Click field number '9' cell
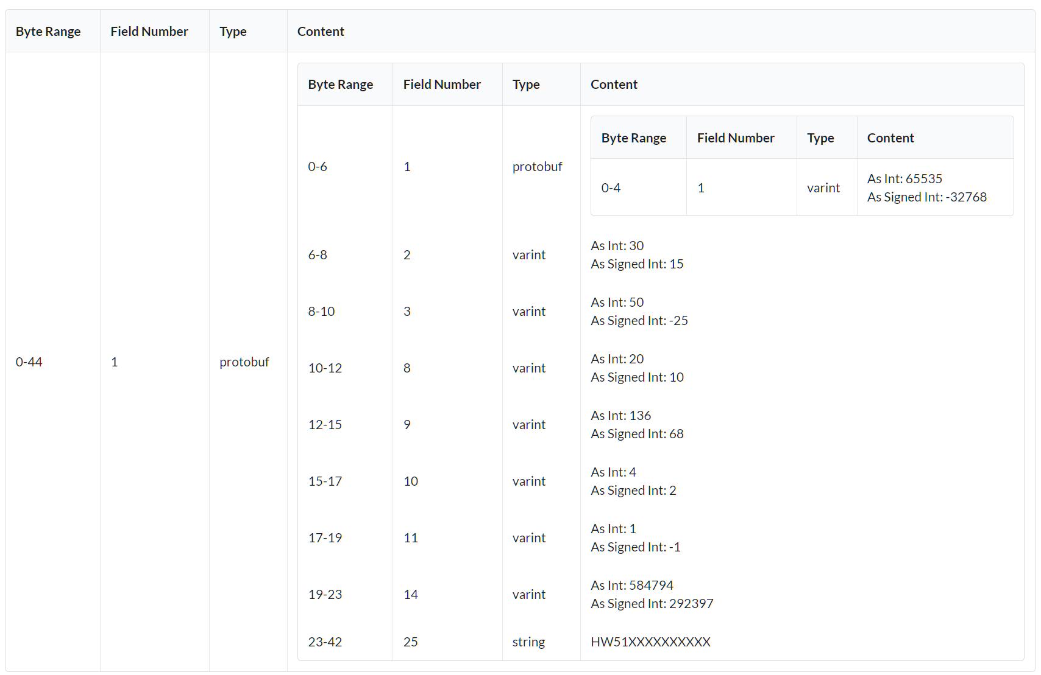Viewport: 1041px width, 675px height. [x=407, y=424]
